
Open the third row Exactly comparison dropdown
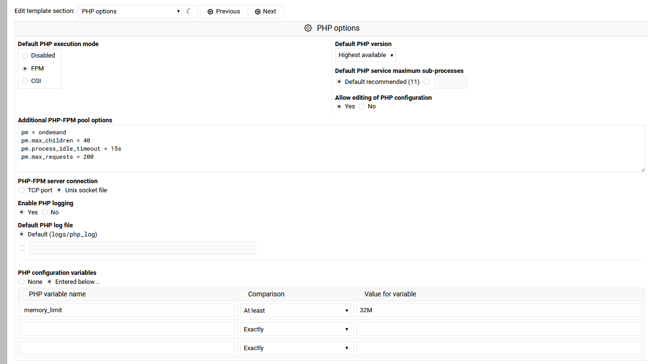pyautogui.click(x=296, y=348)
